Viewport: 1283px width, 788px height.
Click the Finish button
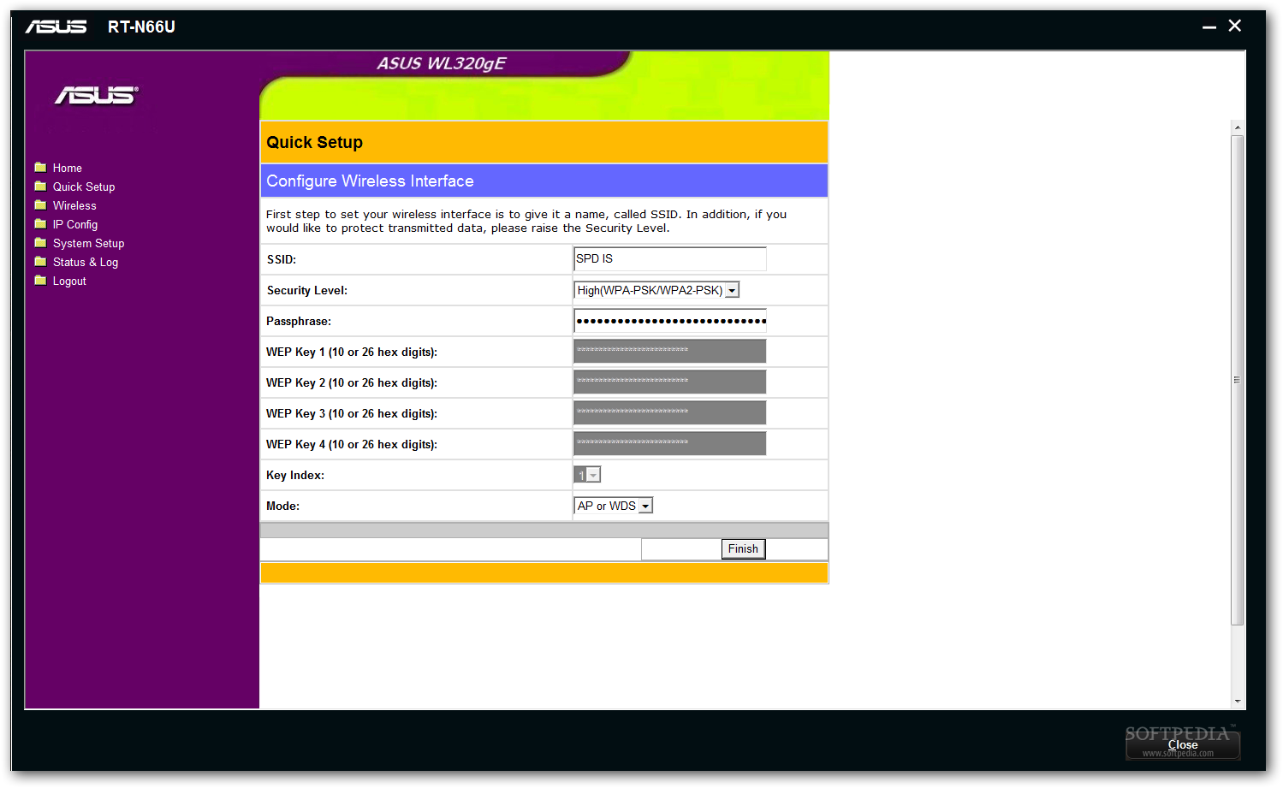743,549
